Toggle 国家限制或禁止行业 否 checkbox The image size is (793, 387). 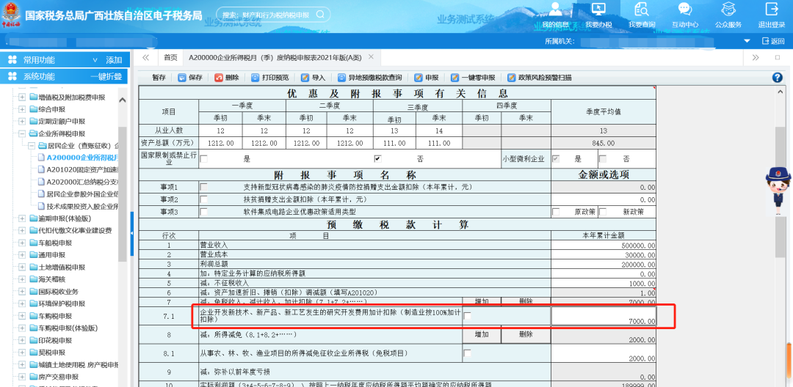(377, 158)
